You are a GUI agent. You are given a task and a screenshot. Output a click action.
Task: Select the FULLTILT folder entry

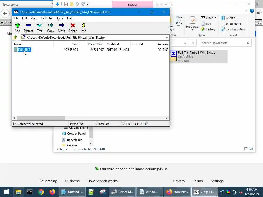click(x=24, y=50)
